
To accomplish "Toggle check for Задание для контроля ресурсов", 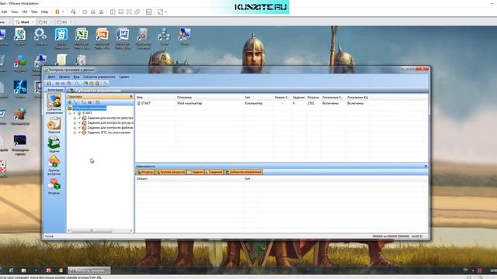I will (x=79, y=122).
